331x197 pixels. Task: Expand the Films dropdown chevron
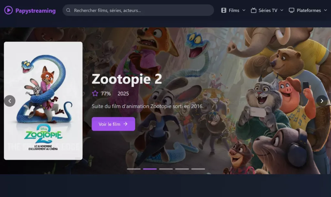(244, 10)
